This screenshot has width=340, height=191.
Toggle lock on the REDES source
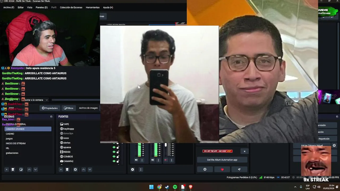pos(118,152)
